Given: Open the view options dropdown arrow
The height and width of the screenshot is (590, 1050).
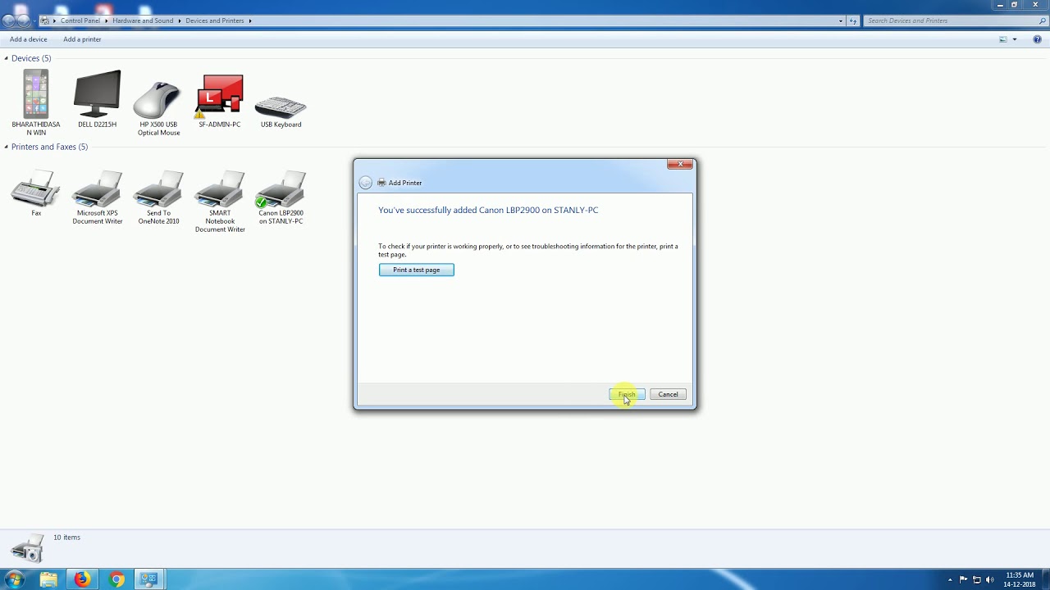Looking at the screenshot, I should (1014, 39).
